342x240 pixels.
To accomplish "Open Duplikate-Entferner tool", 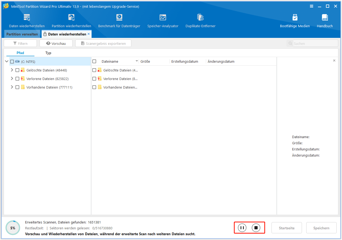I will (x=201, y=21).
